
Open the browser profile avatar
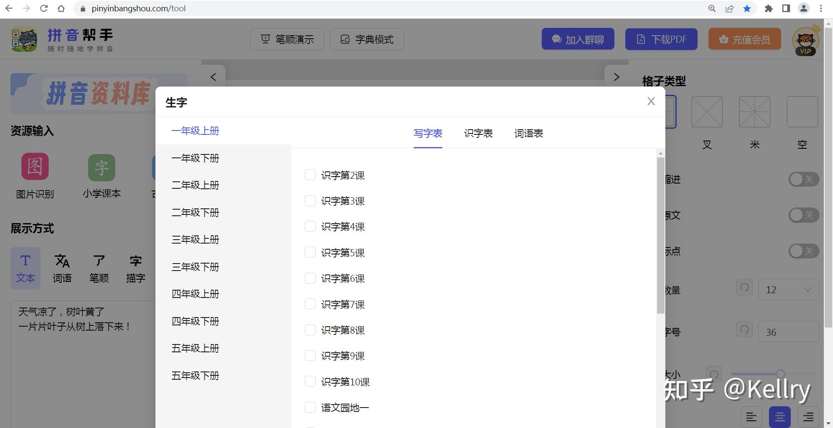[x=804, y=8]
